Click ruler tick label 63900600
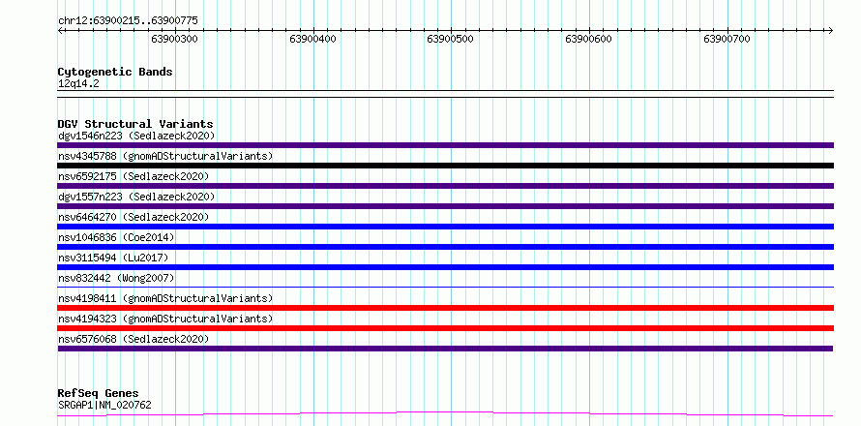Viewport: 861px width, 426px height. coord(588,39)
